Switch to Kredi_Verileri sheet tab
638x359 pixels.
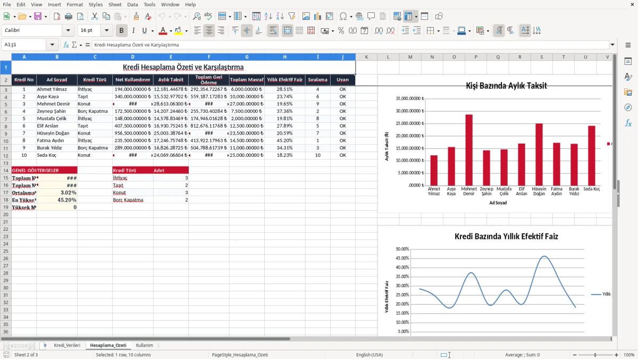pos(67,345)
